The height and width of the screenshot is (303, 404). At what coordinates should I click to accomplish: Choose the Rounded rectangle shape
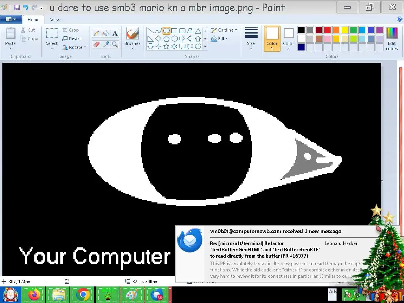182,31
